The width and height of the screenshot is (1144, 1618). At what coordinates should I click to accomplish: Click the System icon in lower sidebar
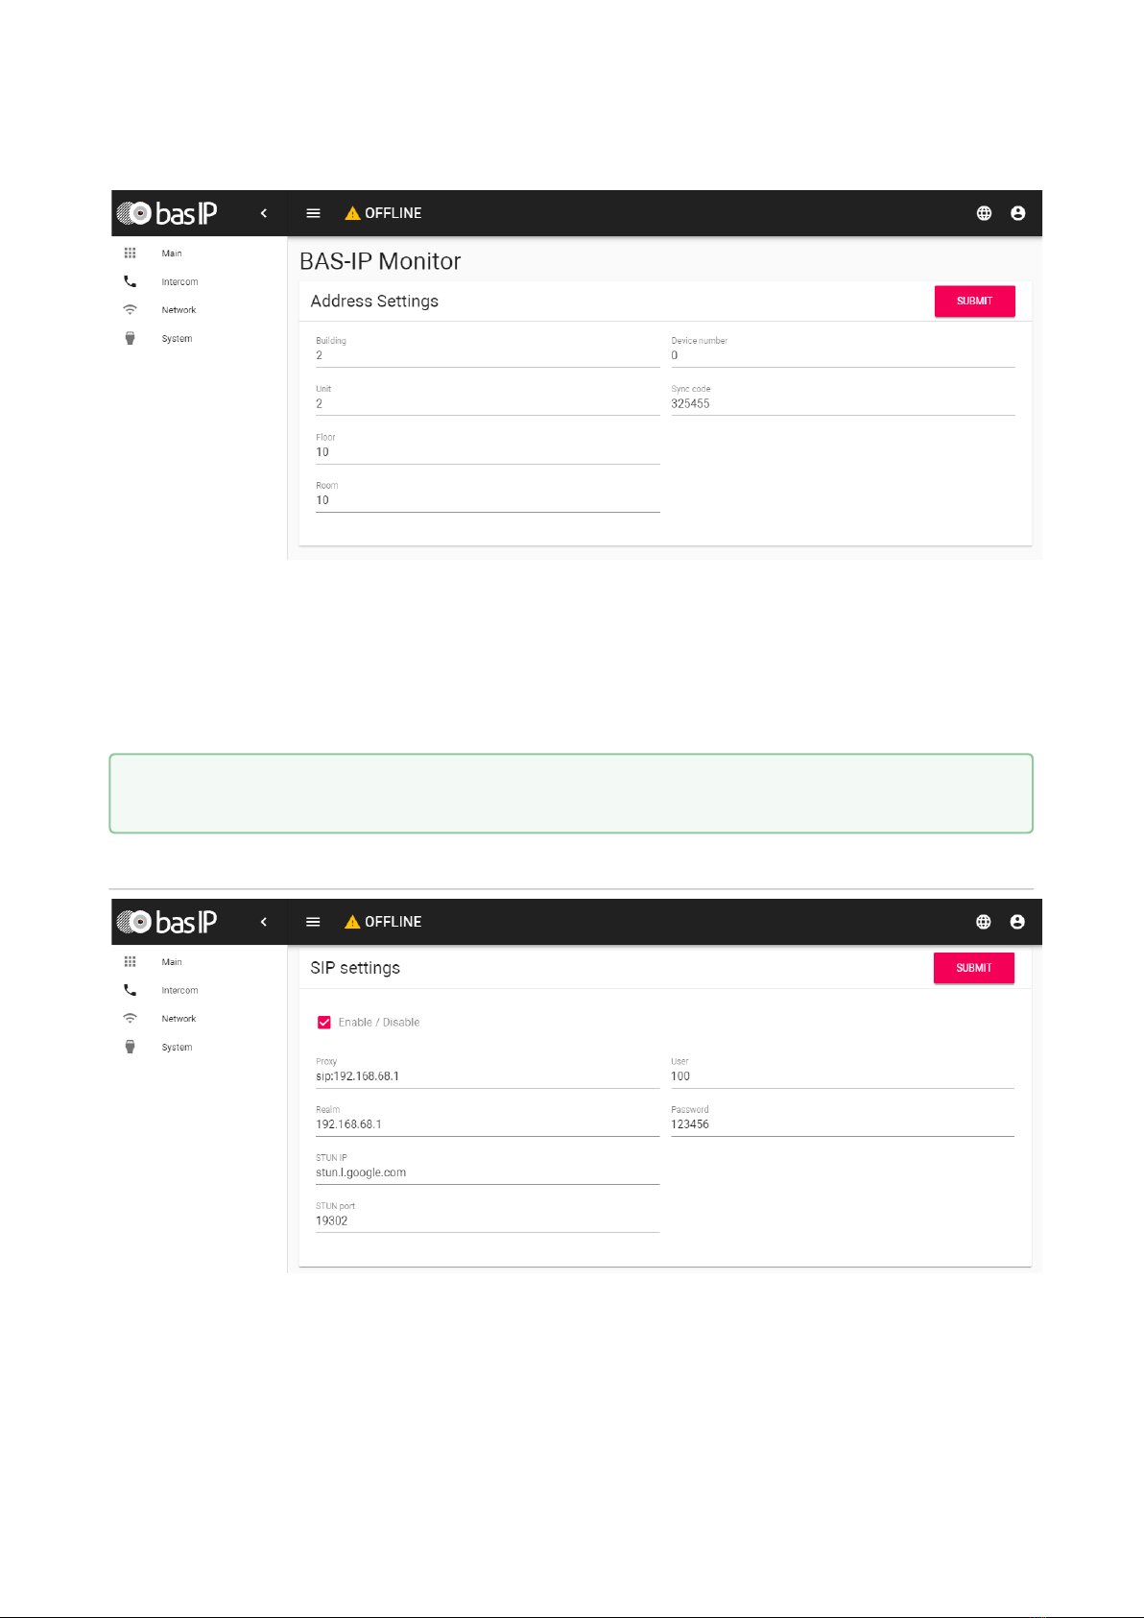pos(130,1047)
